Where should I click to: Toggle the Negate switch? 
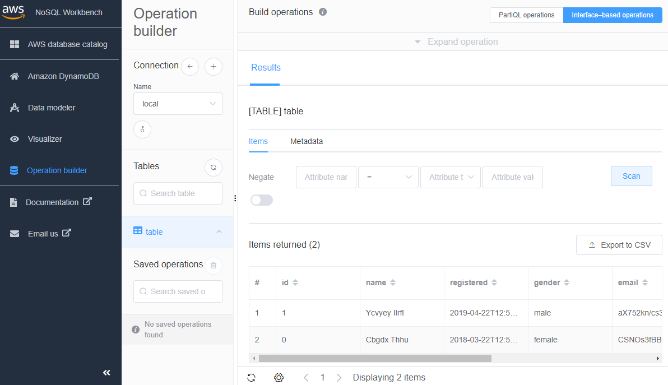(262, 200)
